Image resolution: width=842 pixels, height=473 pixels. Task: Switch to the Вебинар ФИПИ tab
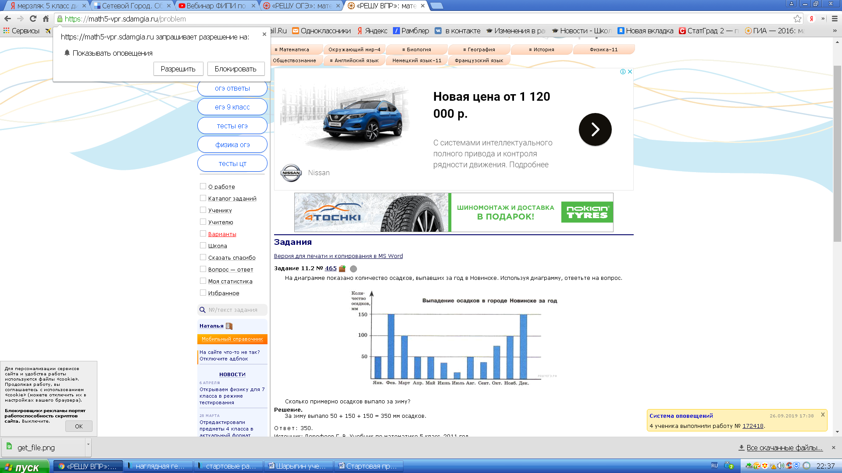coord(217,6)
